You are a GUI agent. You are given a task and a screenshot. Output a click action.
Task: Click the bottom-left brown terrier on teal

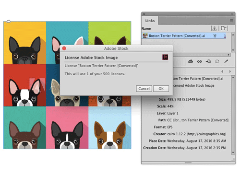[25, 135]
